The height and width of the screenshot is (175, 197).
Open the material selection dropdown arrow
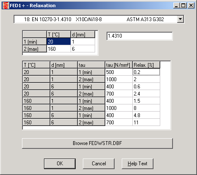(x=181, y=19)
